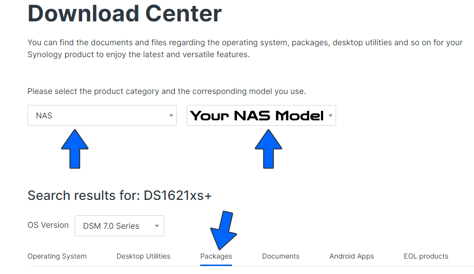Open the Your NAS Model dropdown
474x274 pixels.
261,115
